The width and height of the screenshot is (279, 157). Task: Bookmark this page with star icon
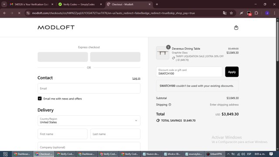[231, 13]
